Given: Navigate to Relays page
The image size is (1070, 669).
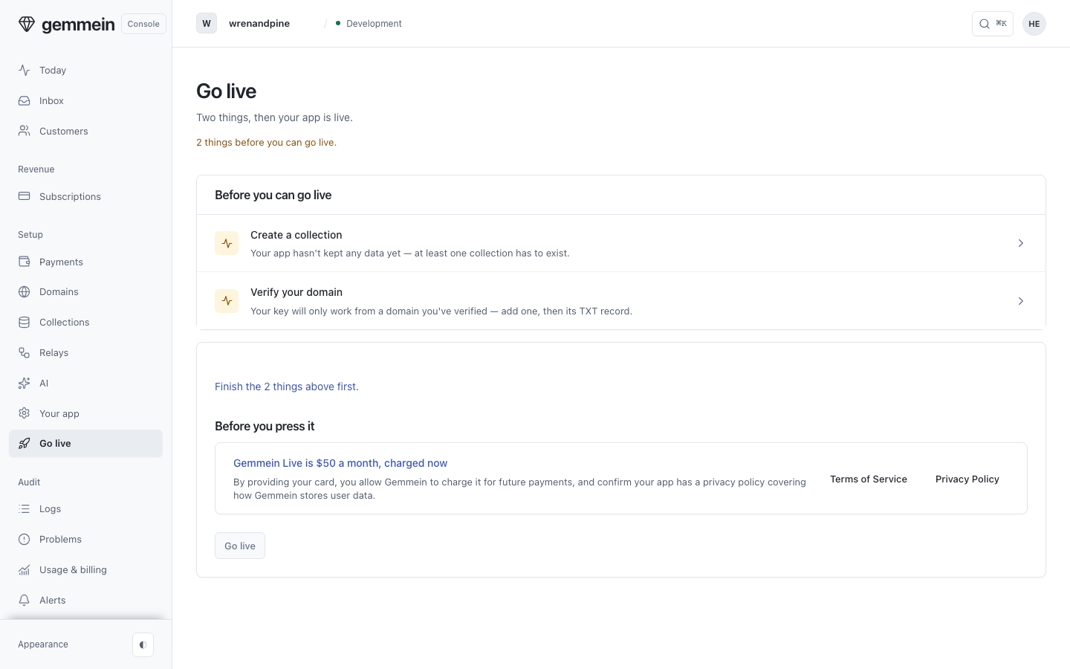Looking at the screenshot, I should click(x=85, y=352).
